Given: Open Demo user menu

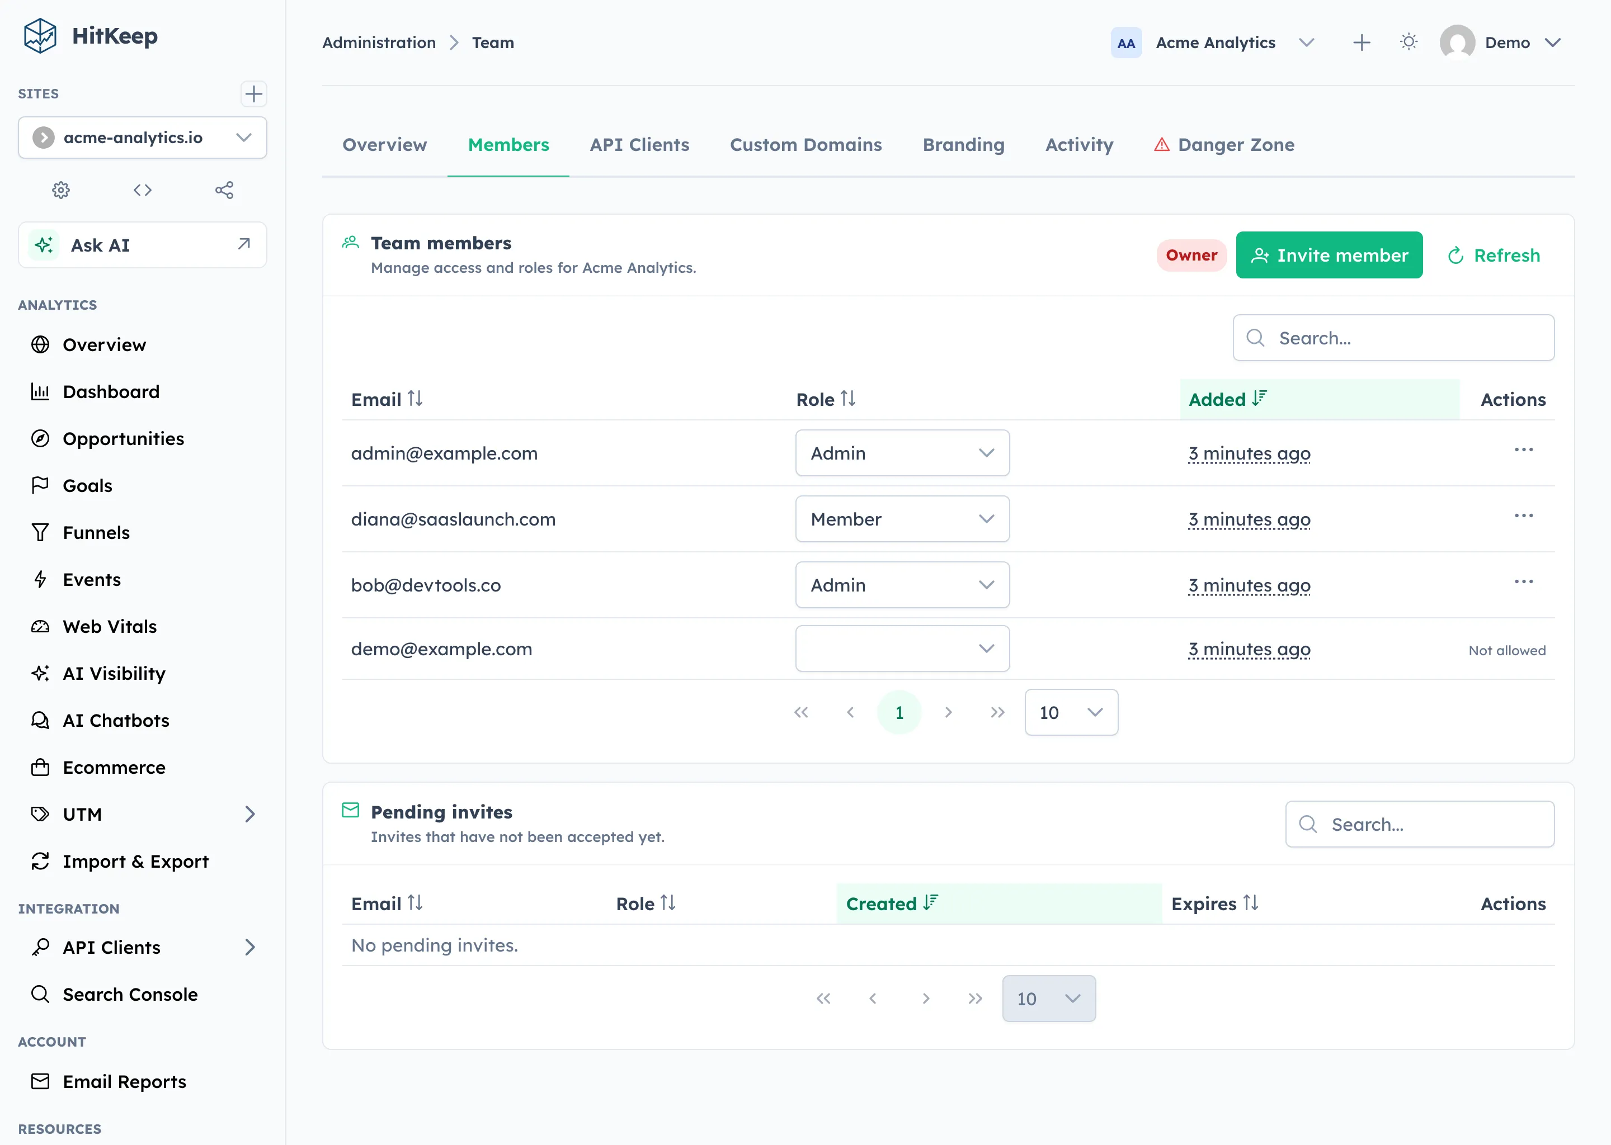Looking at the screenshot, I should [x=1500, y=43].
